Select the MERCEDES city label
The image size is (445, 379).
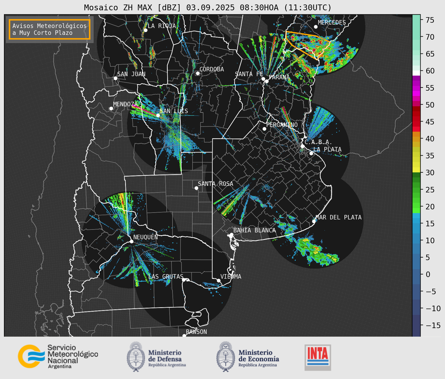pyautogui.click(x=332, y=22)
